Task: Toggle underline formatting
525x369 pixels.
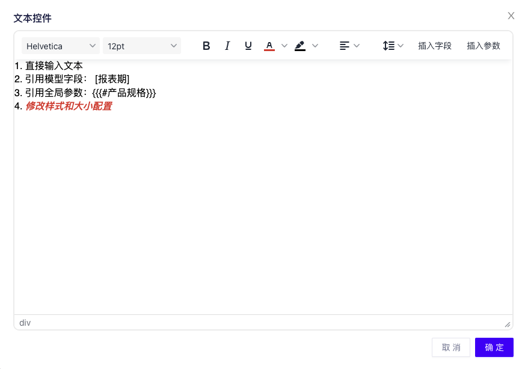Action: pyautogui.click(x=248, y=46)
